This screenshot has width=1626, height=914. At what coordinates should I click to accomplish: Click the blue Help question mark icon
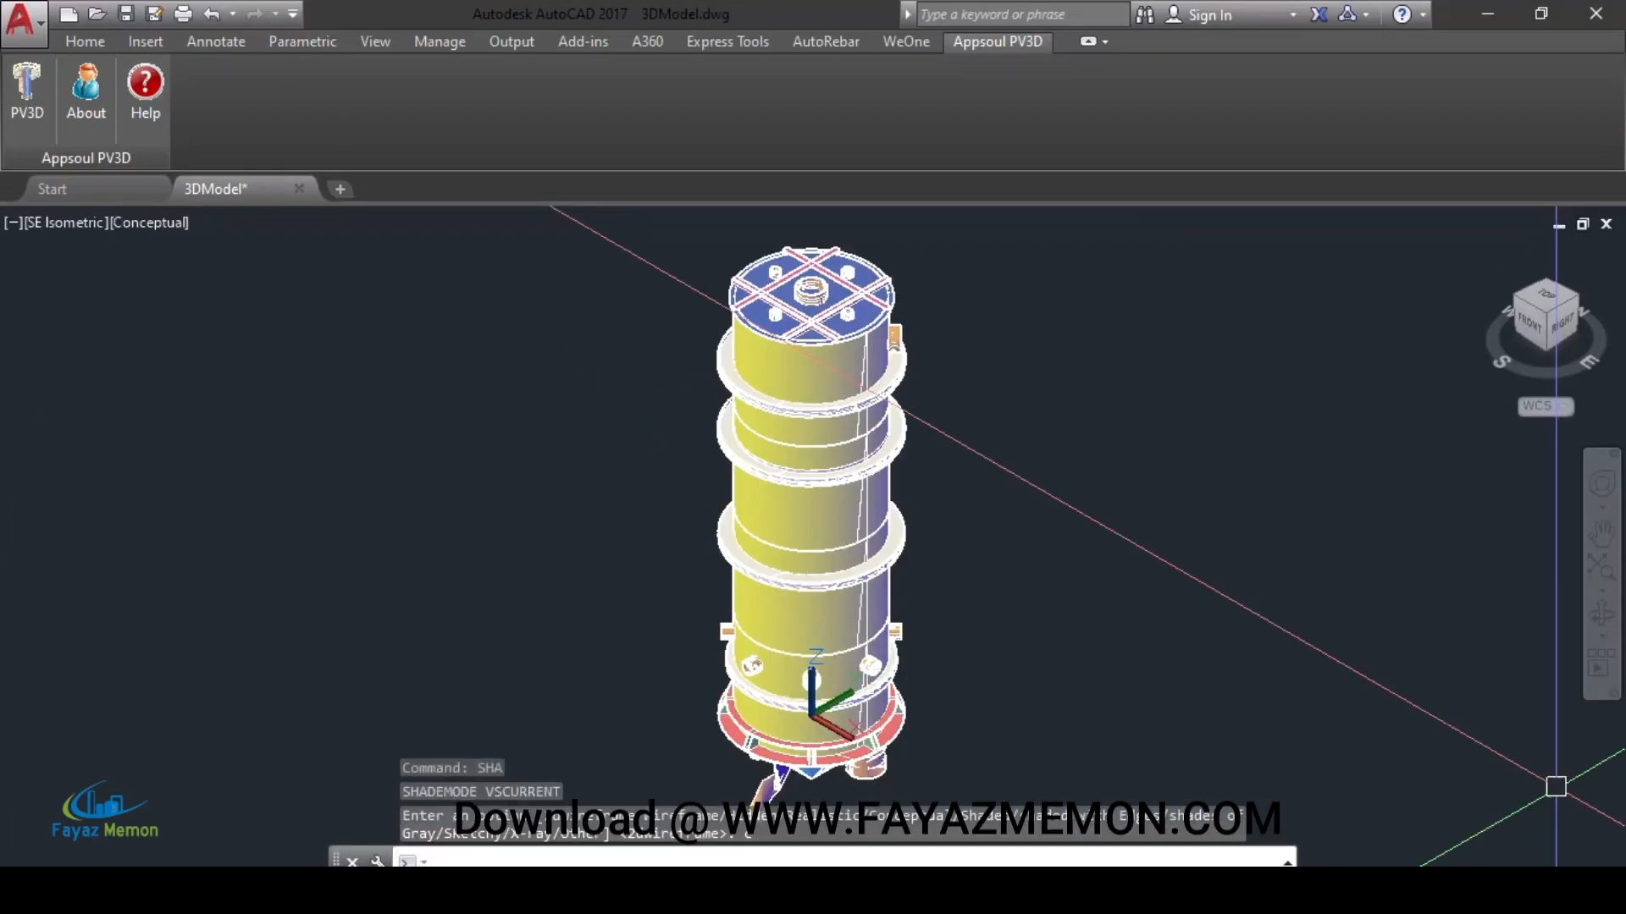(x=1402, y=14)
